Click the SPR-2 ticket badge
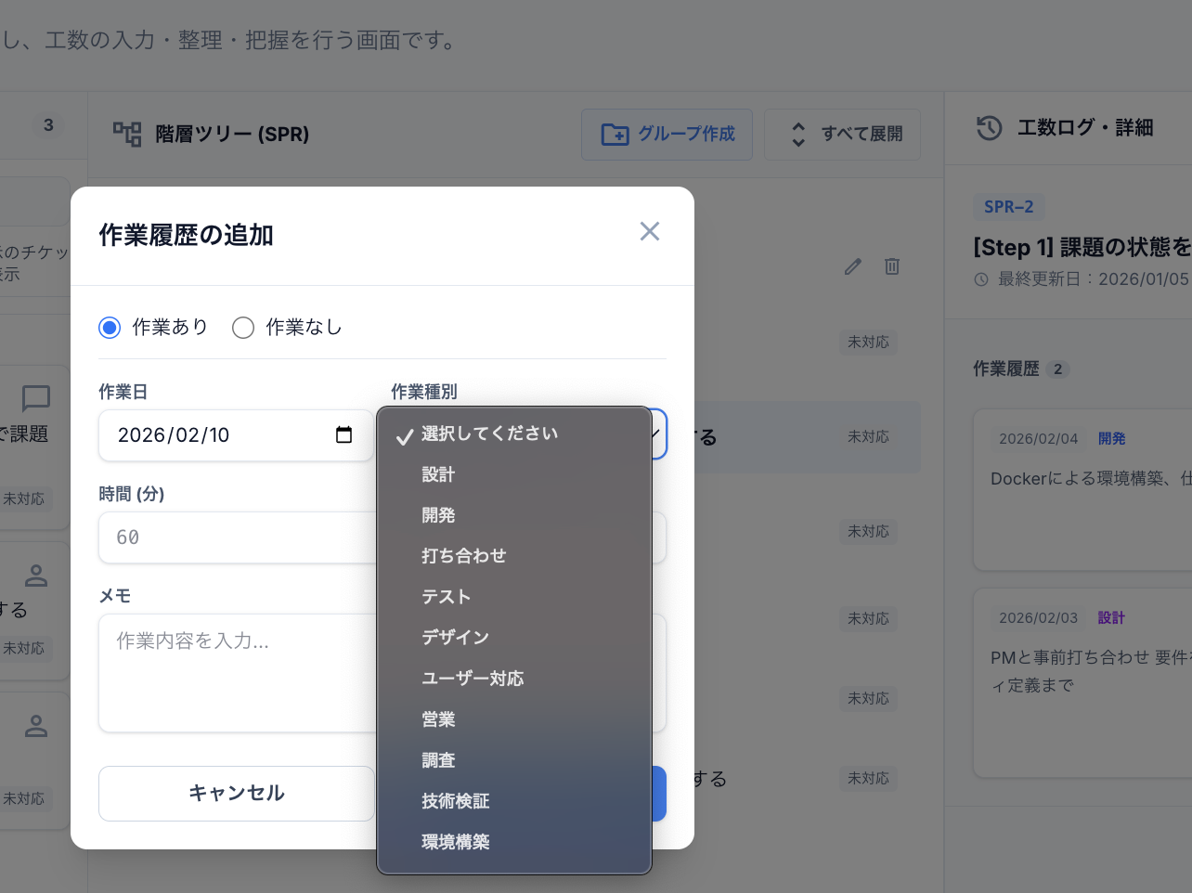 click(1009, 207)
